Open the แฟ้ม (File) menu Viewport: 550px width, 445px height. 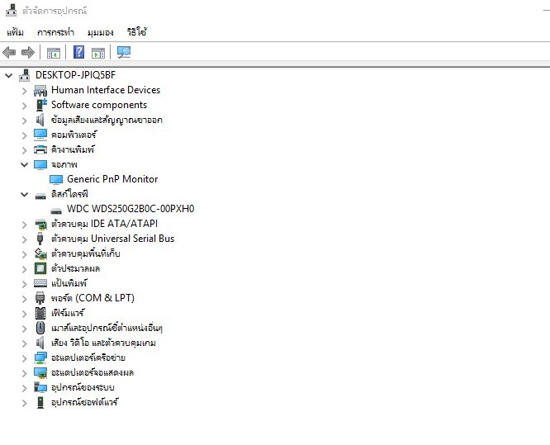[x=15, y=32]
